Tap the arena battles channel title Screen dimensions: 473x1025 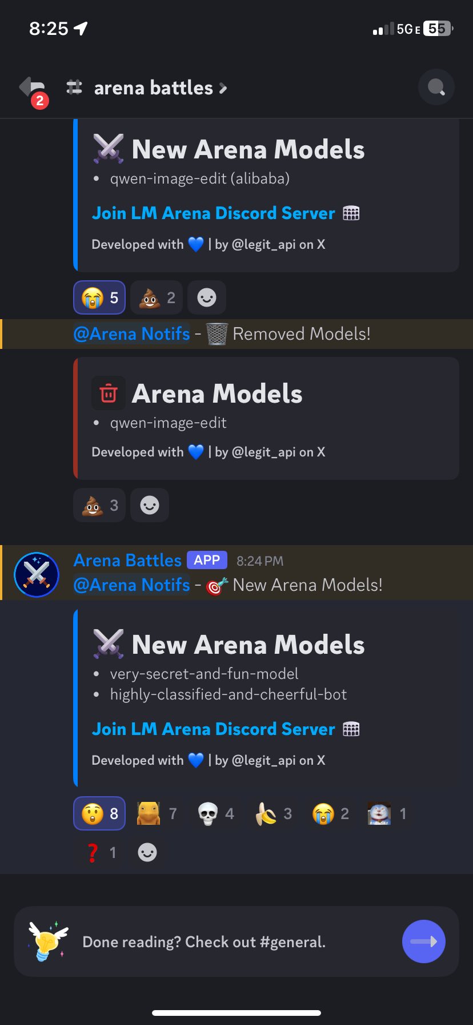click(x=153, y=88)
